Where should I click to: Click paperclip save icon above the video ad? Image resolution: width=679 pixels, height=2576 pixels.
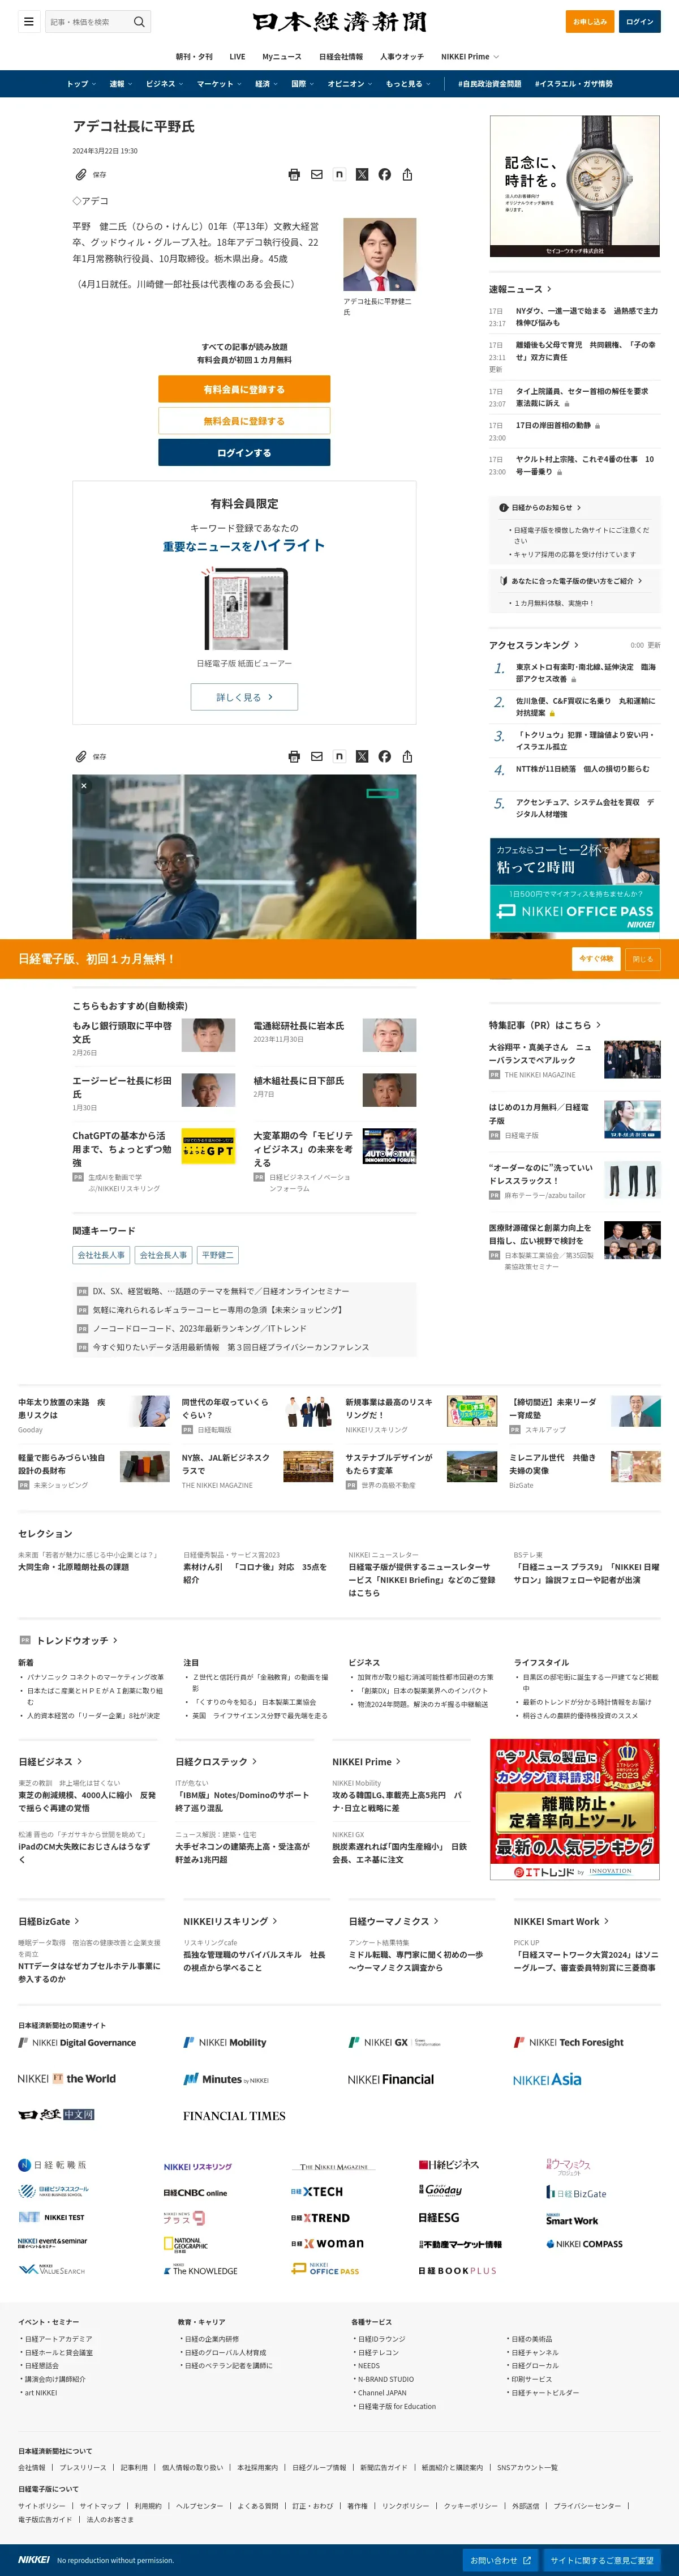tap(81, 756)
